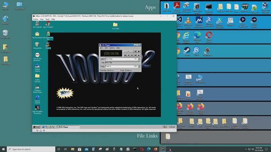
Task: Go to next track in CD Player
Action: [135, 55]
